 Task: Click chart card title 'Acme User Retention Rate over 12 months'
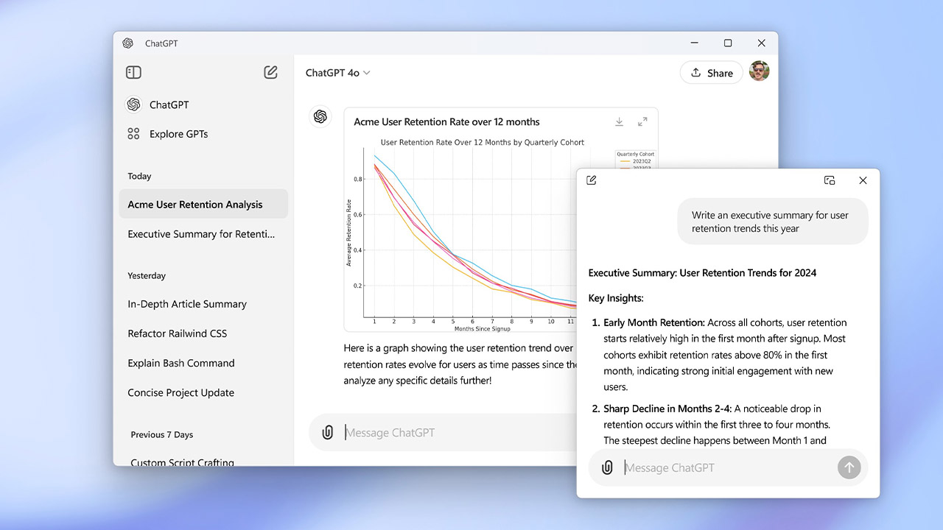click(446, 122)
